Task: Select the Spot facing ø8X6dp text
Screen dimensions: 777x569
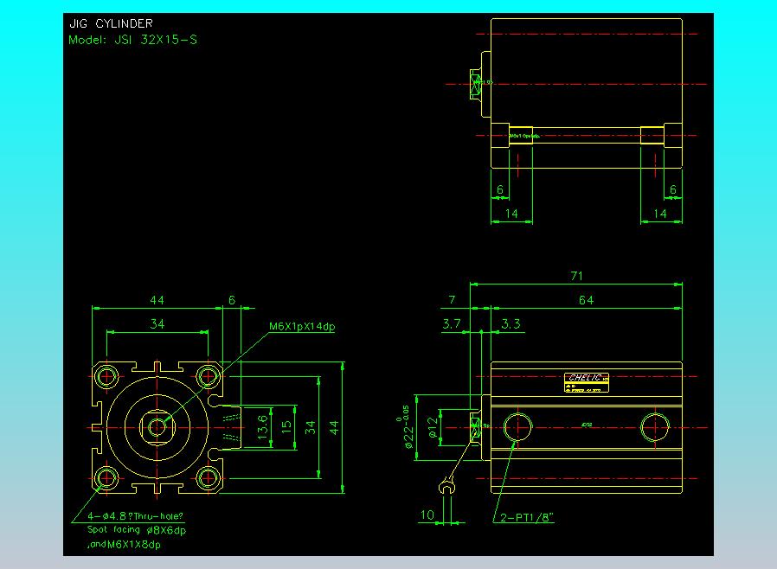Action: pos(137,530)
